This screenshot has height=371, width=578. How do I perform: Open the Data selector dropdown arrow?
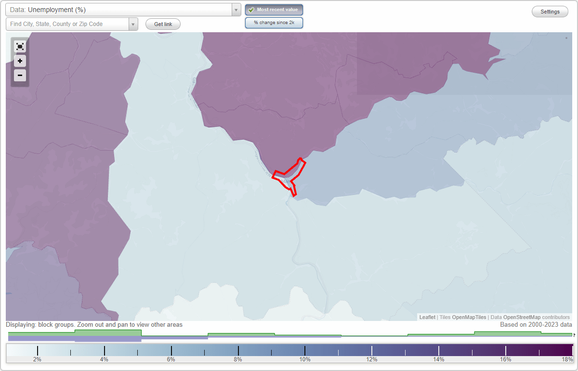[x=236, y=9]
